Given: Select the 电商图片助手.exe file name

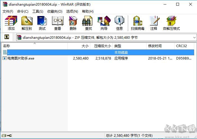Looking at the screenshot, I should [21, 58].
